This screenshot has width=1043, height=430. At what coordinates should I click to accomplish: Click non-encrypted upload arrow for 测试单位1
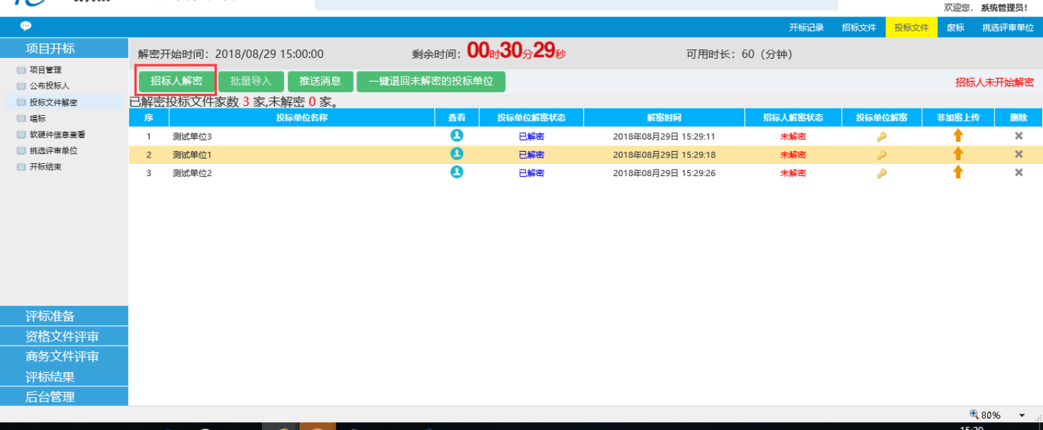(x=958, y=154)
